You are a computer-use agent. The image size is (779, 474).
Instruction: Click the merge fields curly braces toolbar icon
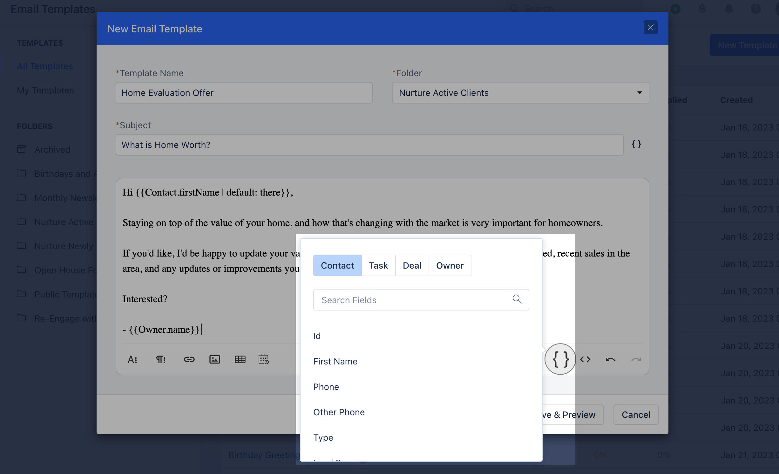[560, 359]
